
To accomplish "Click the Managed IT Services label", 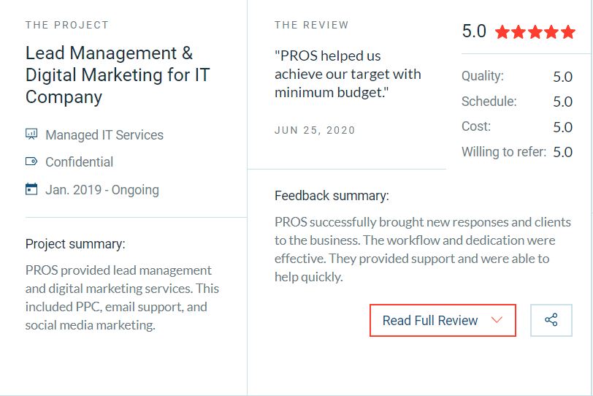I will (104, 135).
